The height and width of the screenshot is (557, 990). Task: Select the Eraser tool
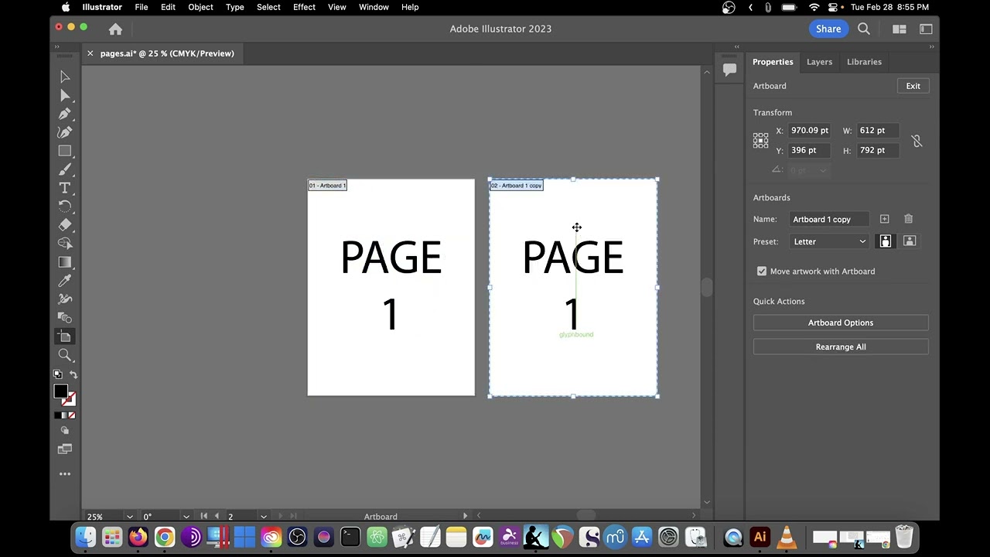pyautogui.click(x=65, y=225)
